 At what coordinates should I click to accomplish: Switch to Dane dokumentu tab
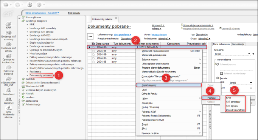(221, 44)
